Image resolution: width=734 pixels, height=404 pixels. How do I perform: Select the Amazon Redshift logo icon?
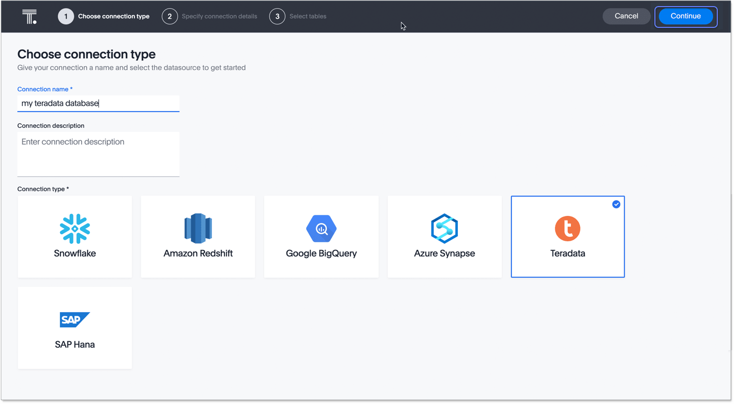[x=198, y=229]
